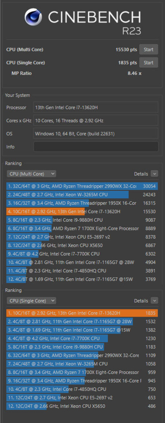Click the Cores x GHz field
Screen dimensions: 165x423
96,120
